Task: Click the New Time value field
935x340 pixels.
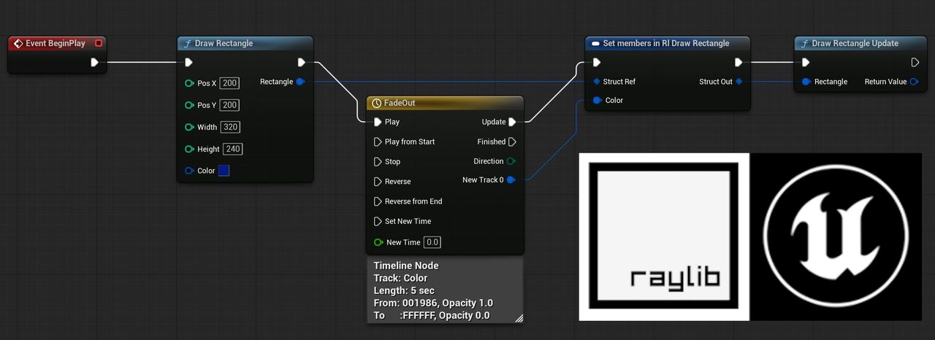Action: coord(432,242)
